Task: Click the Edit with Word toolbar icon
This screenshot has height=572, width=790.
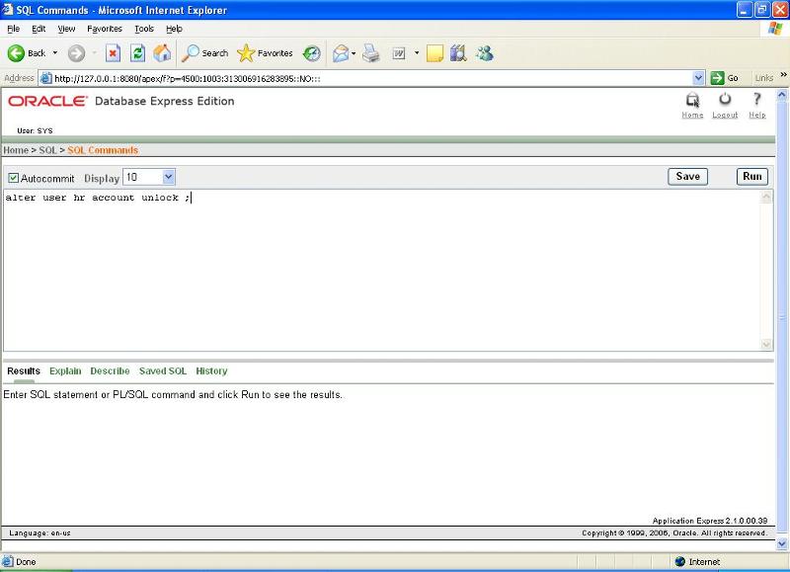Action: [399, 53]
